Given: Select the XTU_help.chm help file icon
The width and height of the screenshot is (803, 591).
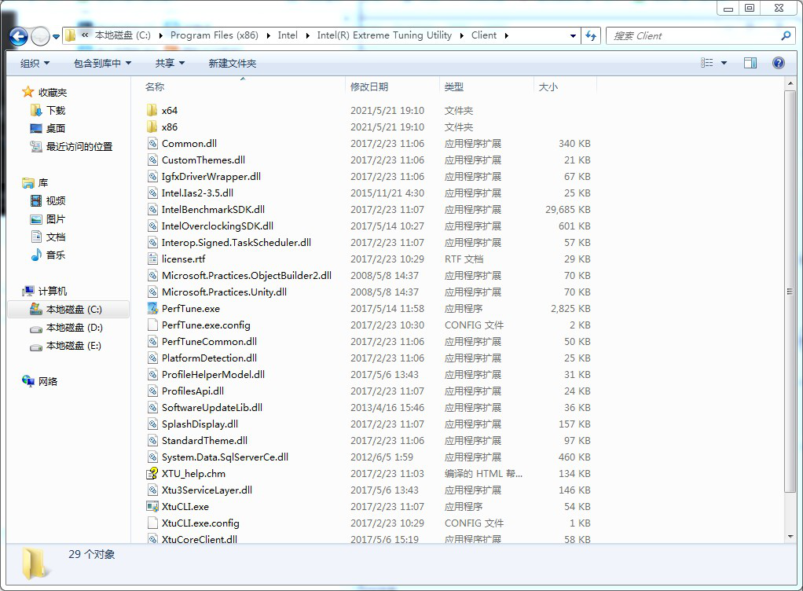Looking at the screenshot, I should tap(152, 473).
